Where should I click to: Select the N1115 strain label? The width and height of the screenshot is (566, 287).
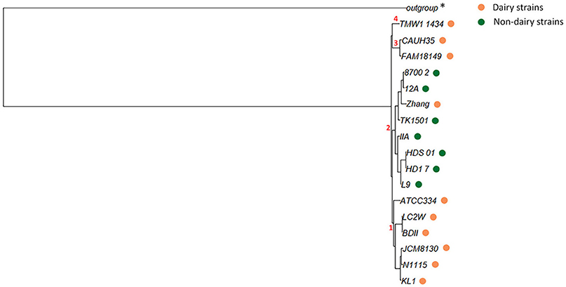pyautogui.click(x=415, y=265)
